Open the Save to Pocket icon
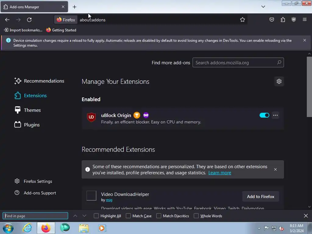Viewport: 312px width, 234px height. coord(271,19)
